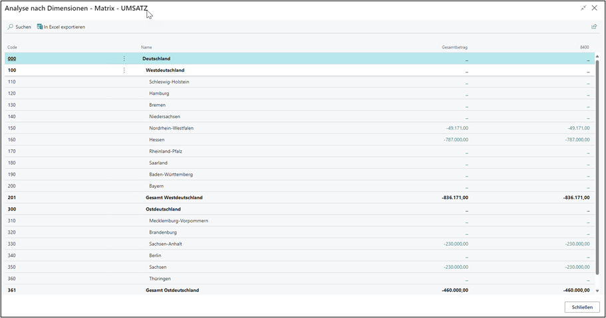
Task: Click code 300 cell
Action: pos(12,209)
